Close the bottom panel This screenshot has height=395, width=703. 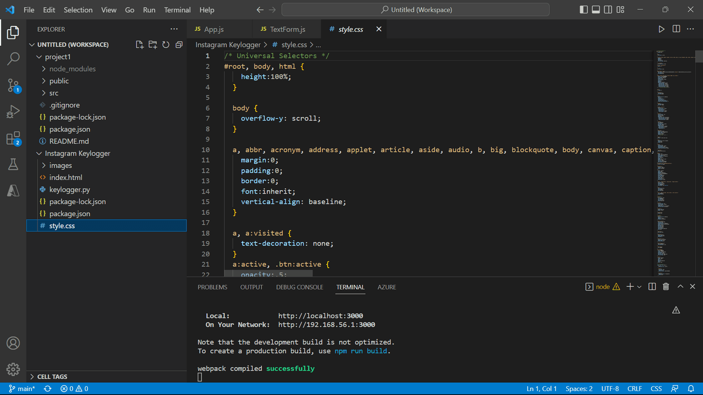pyautogui.click(x=692, y=287)
